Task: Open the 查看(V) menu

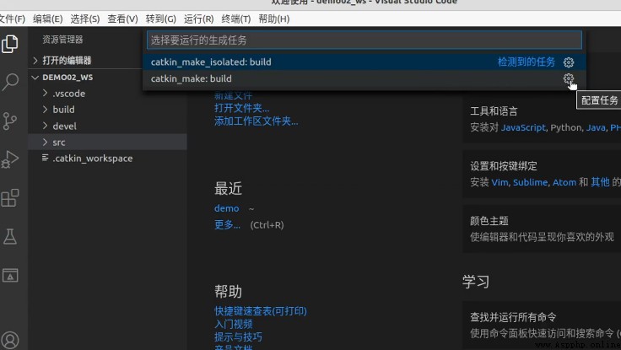Action: (122, 19)
